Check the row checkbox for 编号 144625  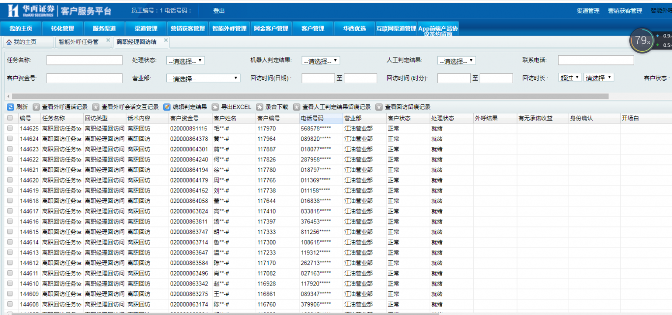10,128
